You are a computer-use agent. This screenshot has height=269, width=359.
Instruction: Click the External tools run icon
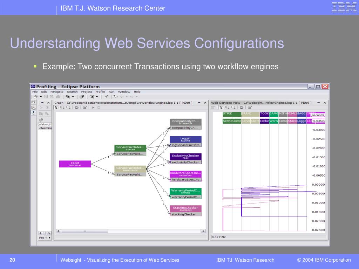(92, 97)
